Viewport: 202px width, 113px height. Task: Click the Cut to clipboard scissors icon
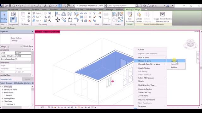[x=29, y=13]
